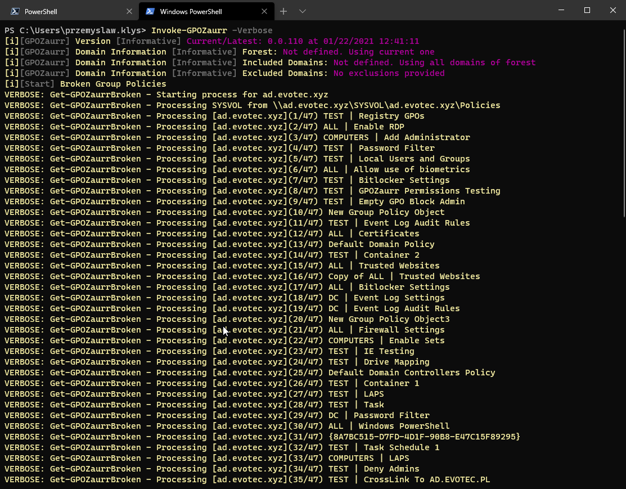The image size is (626, 489).
Task: Close the Windows PowerShell tab
Action: tap(265, 11)
